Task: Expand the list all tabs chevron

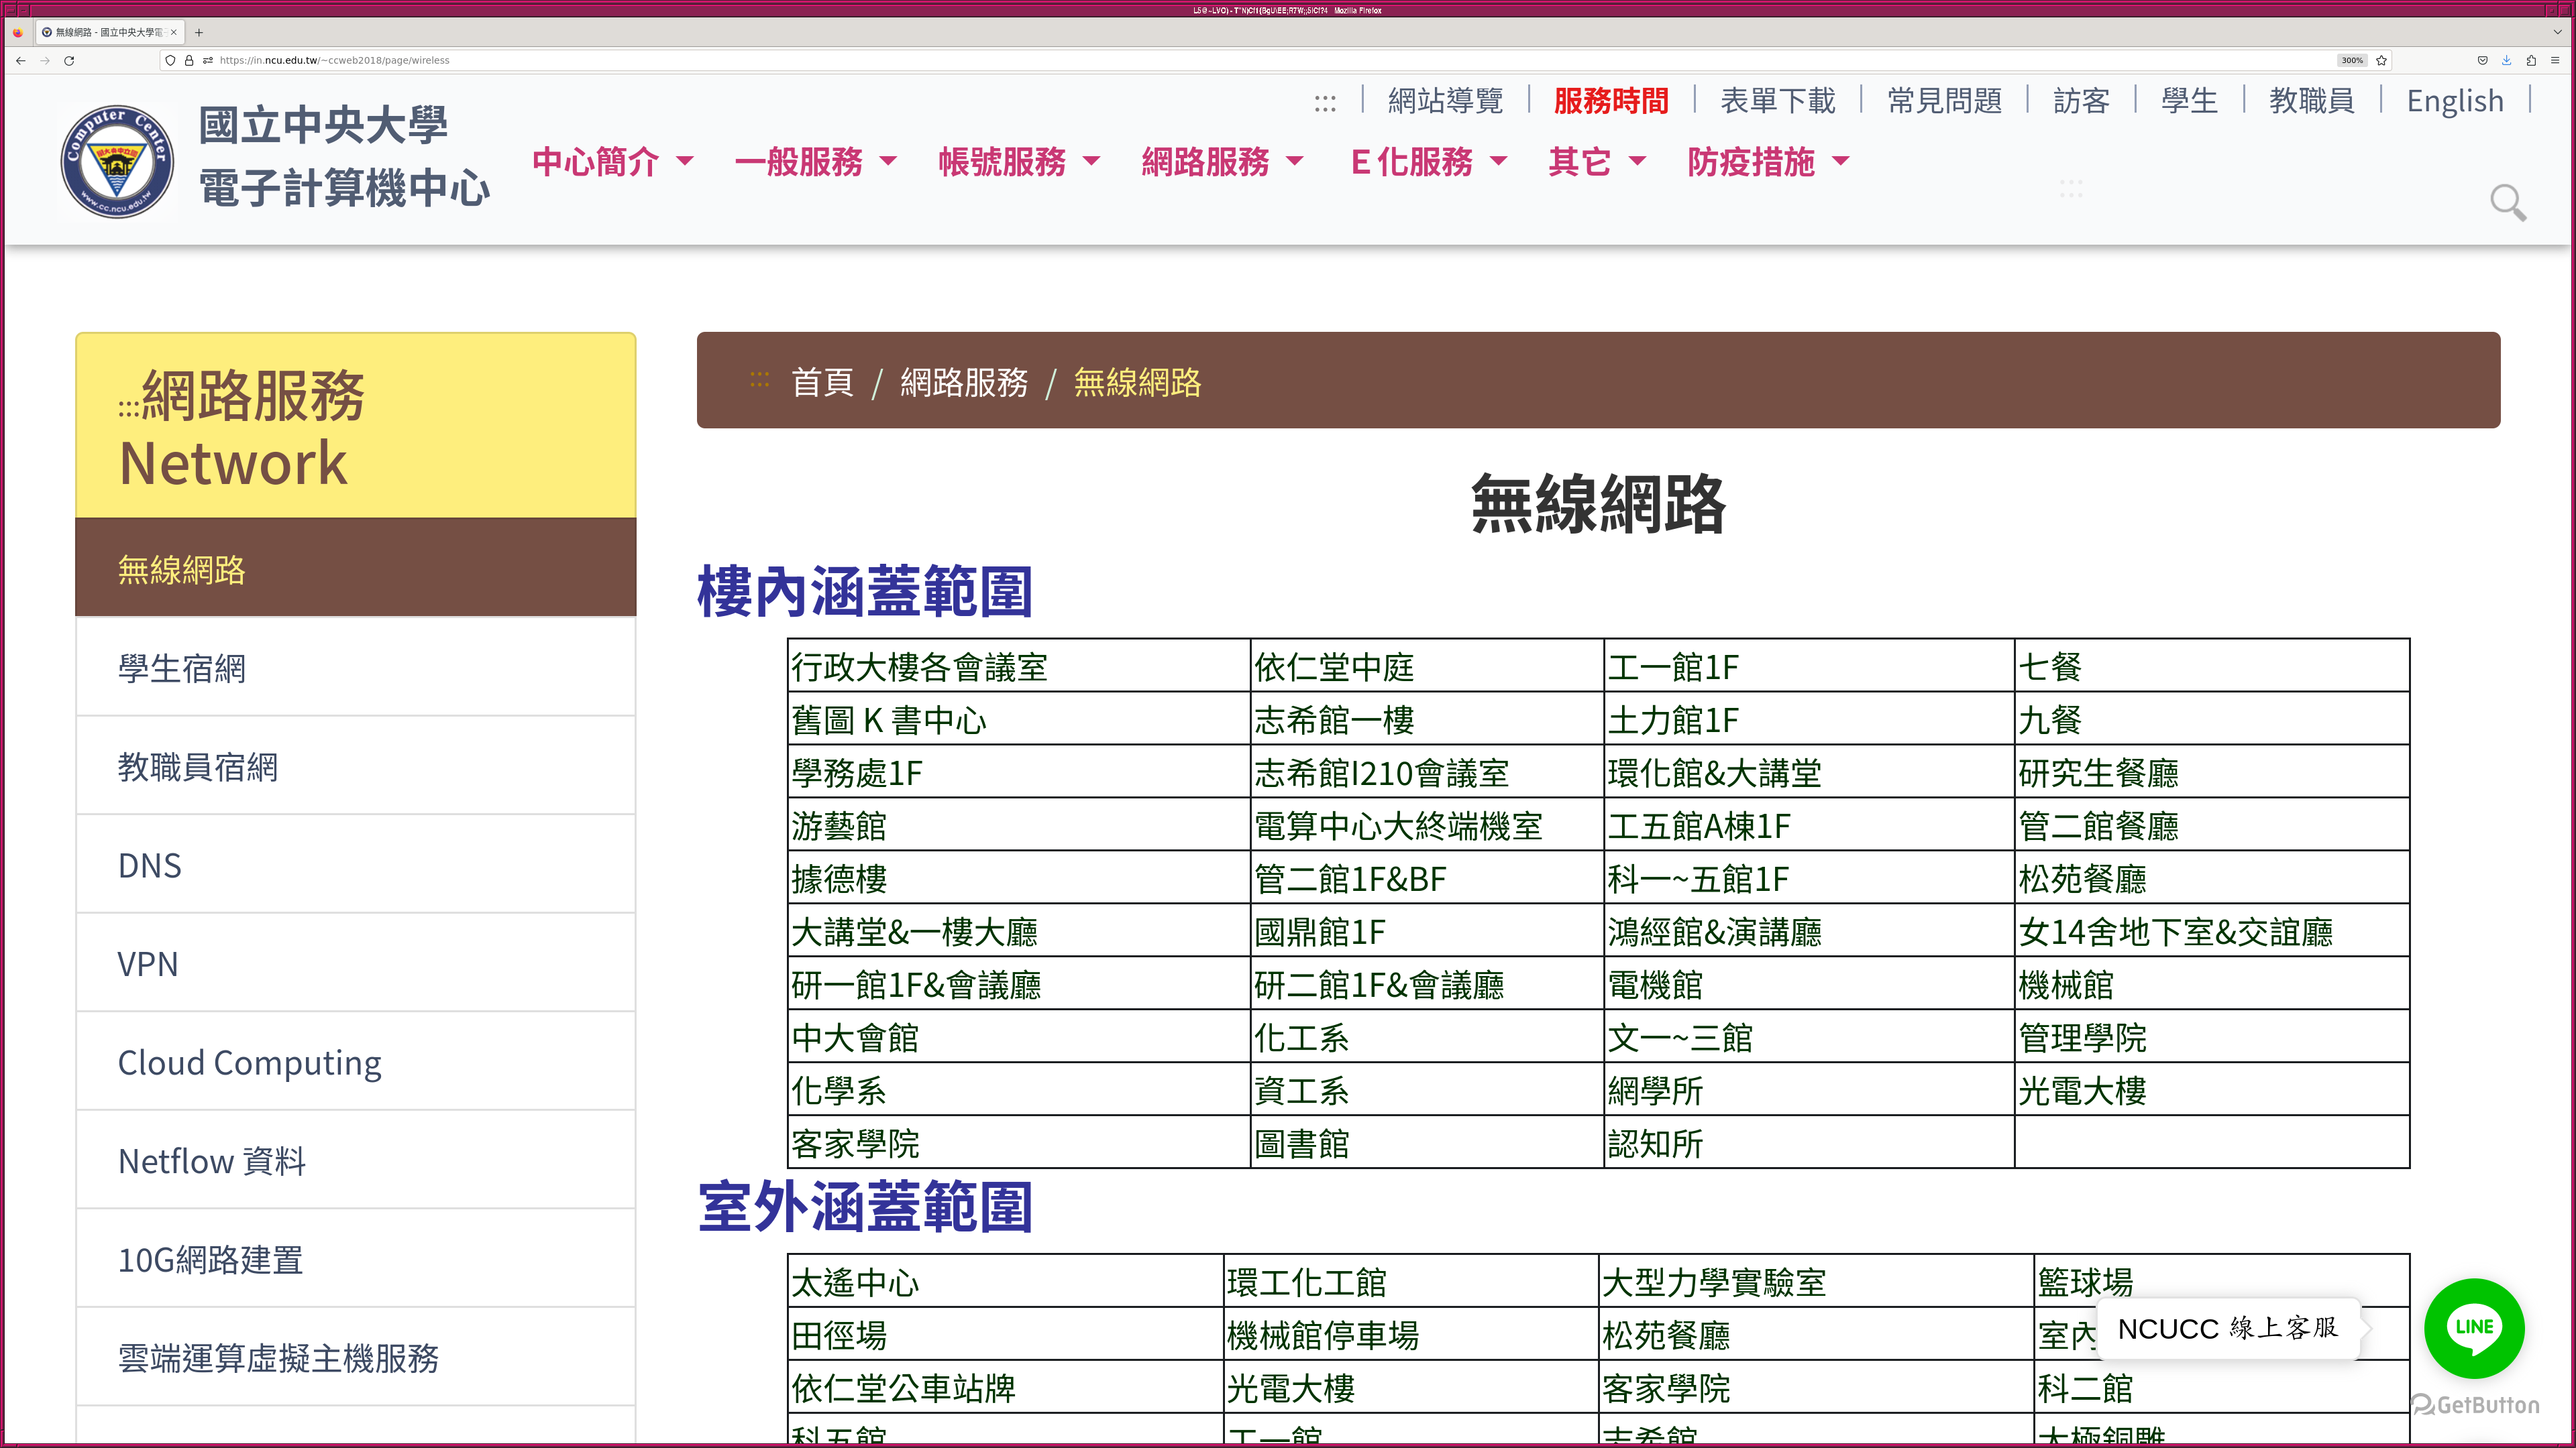Action: [x=2558, y=32]
